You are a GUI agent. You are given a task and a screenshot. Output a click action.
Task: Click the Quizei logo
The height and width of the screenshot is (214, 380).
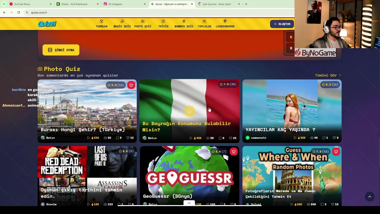[x=47, y=24]
